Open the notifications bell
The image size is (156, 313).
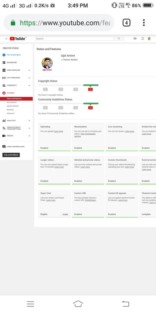(x=142, y=39)
